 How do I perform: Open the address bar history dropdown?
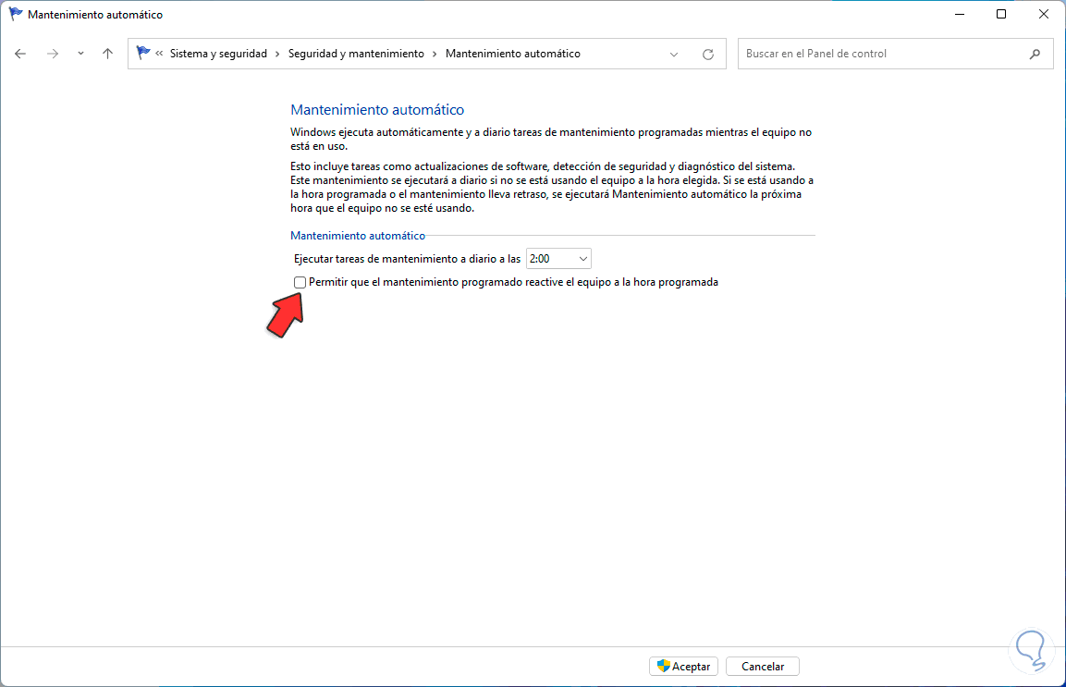point(674,55)
